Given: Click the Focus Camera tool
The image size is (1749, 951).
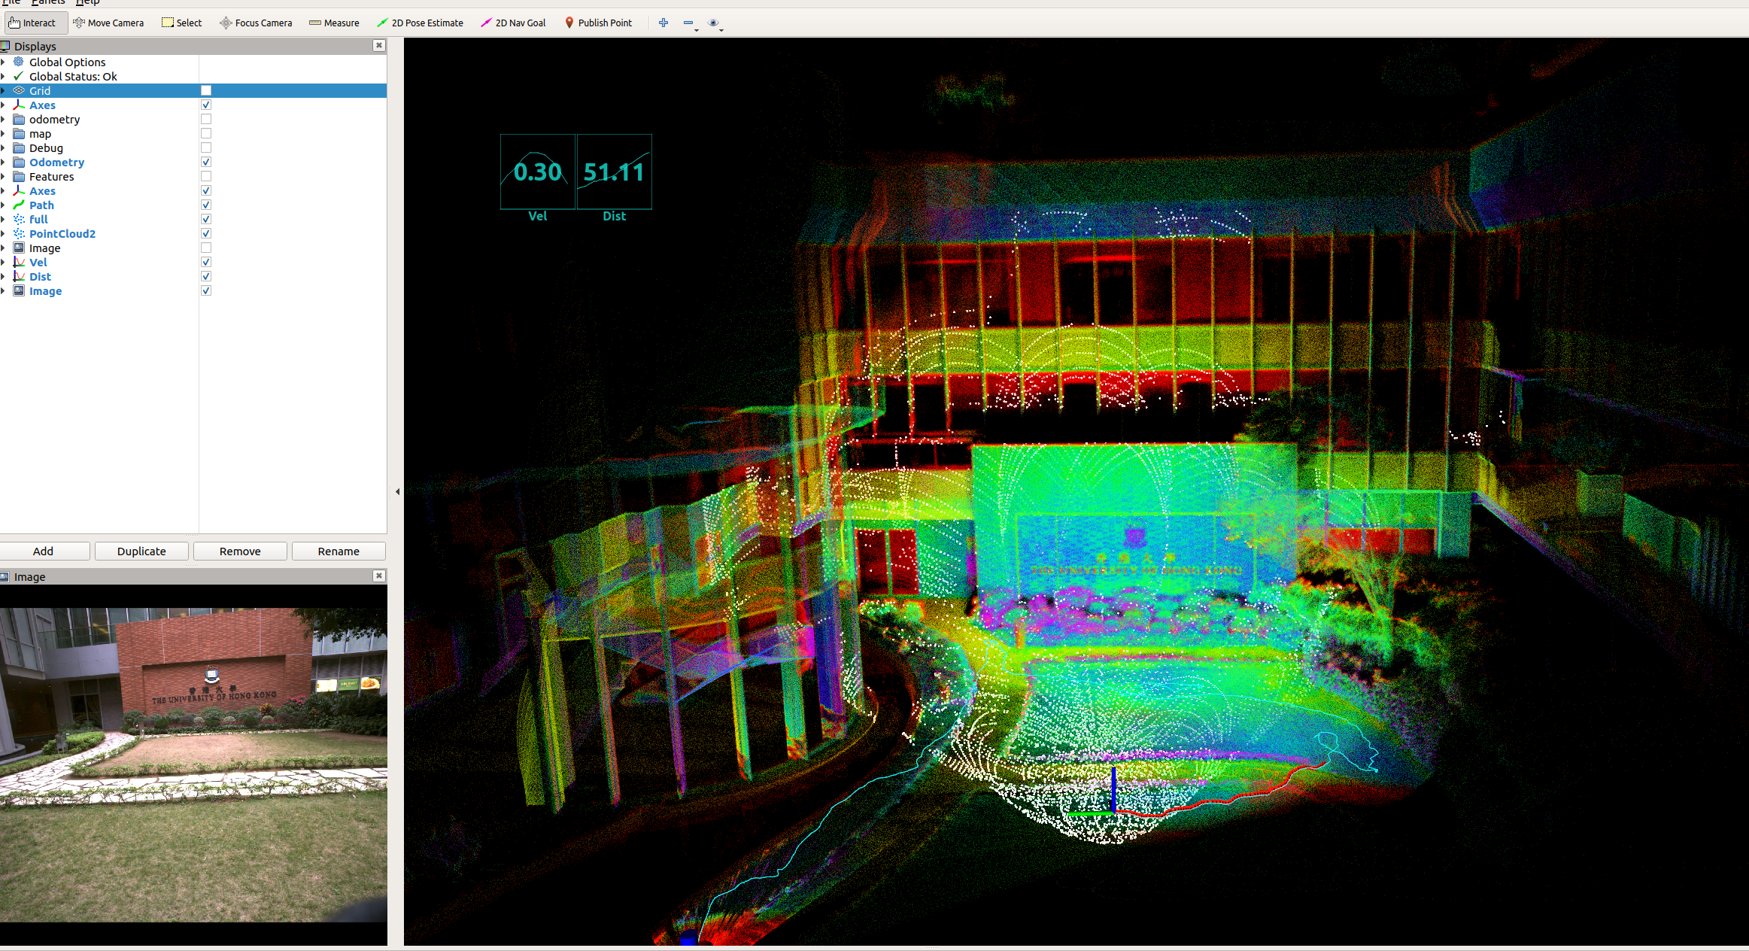Looking at the screenshot, I should click(x=256, y=23).
